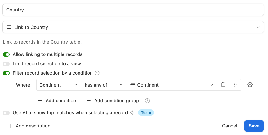268x135 pixels.
Task: Save the field configuration
Action: tap(254, 126)
